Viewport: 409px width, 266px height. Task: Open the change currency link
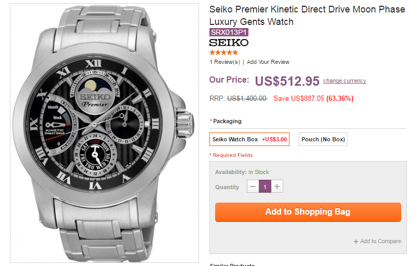345,81
